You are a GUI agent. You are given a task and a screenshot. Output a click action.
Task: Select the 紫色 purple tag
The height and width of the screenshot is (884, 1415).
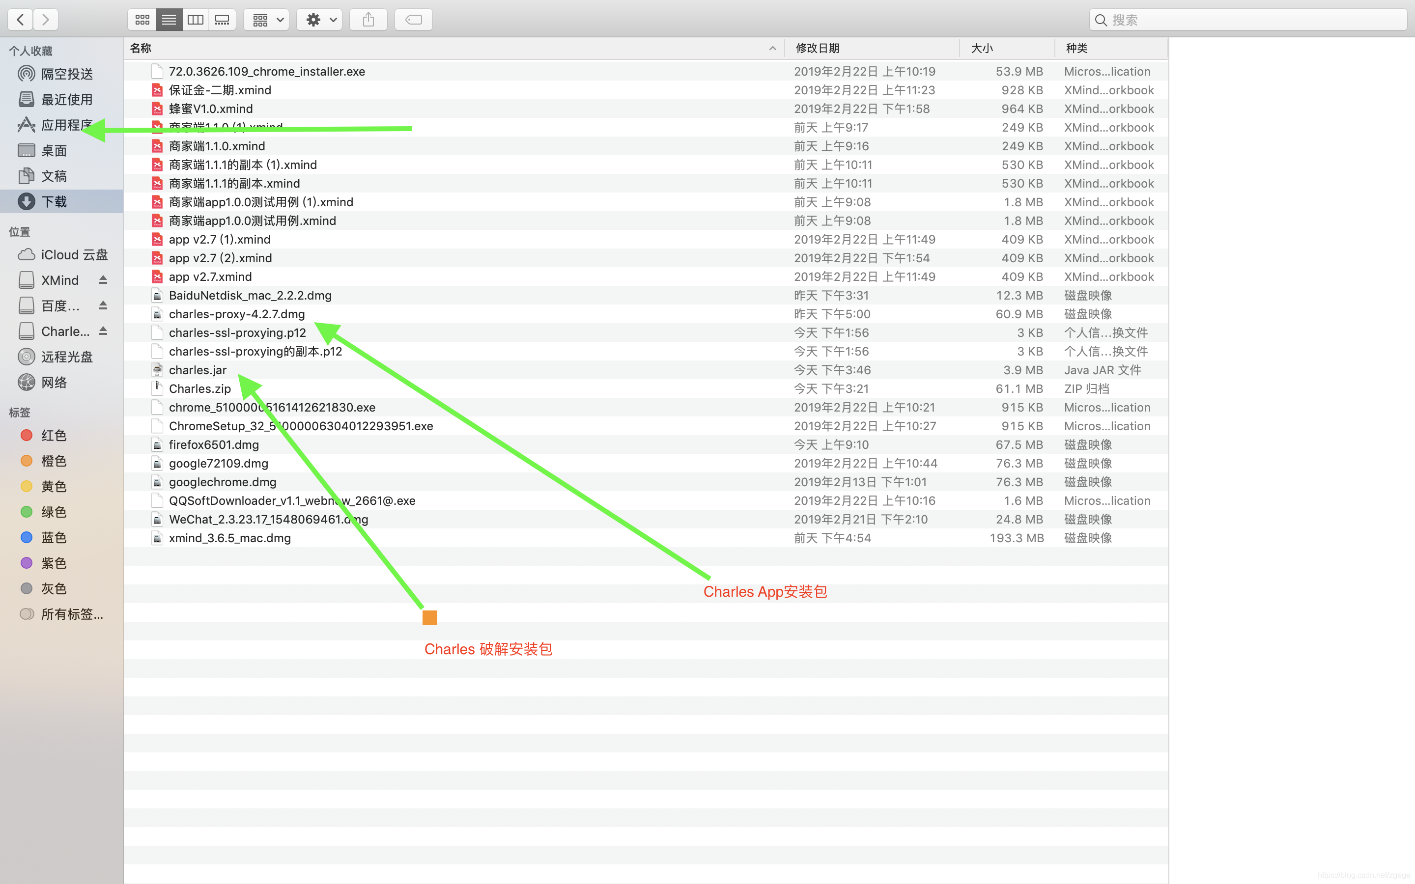click(61, 563)
